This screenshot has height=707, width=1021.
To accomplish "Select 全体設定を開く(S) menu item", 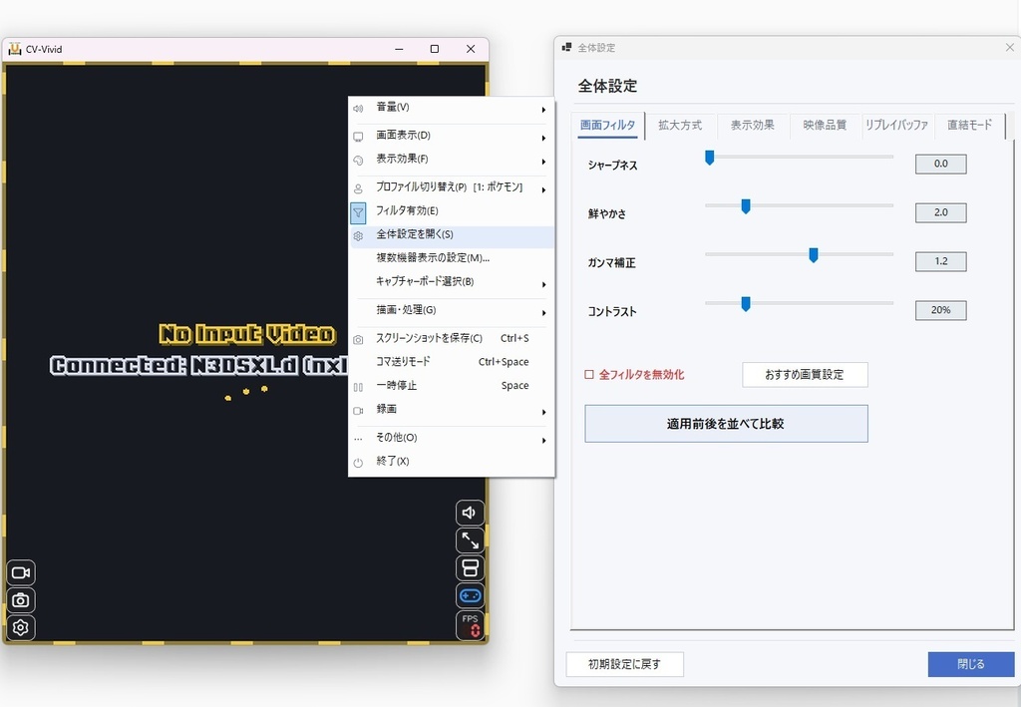I will click(x=452, y=235).
